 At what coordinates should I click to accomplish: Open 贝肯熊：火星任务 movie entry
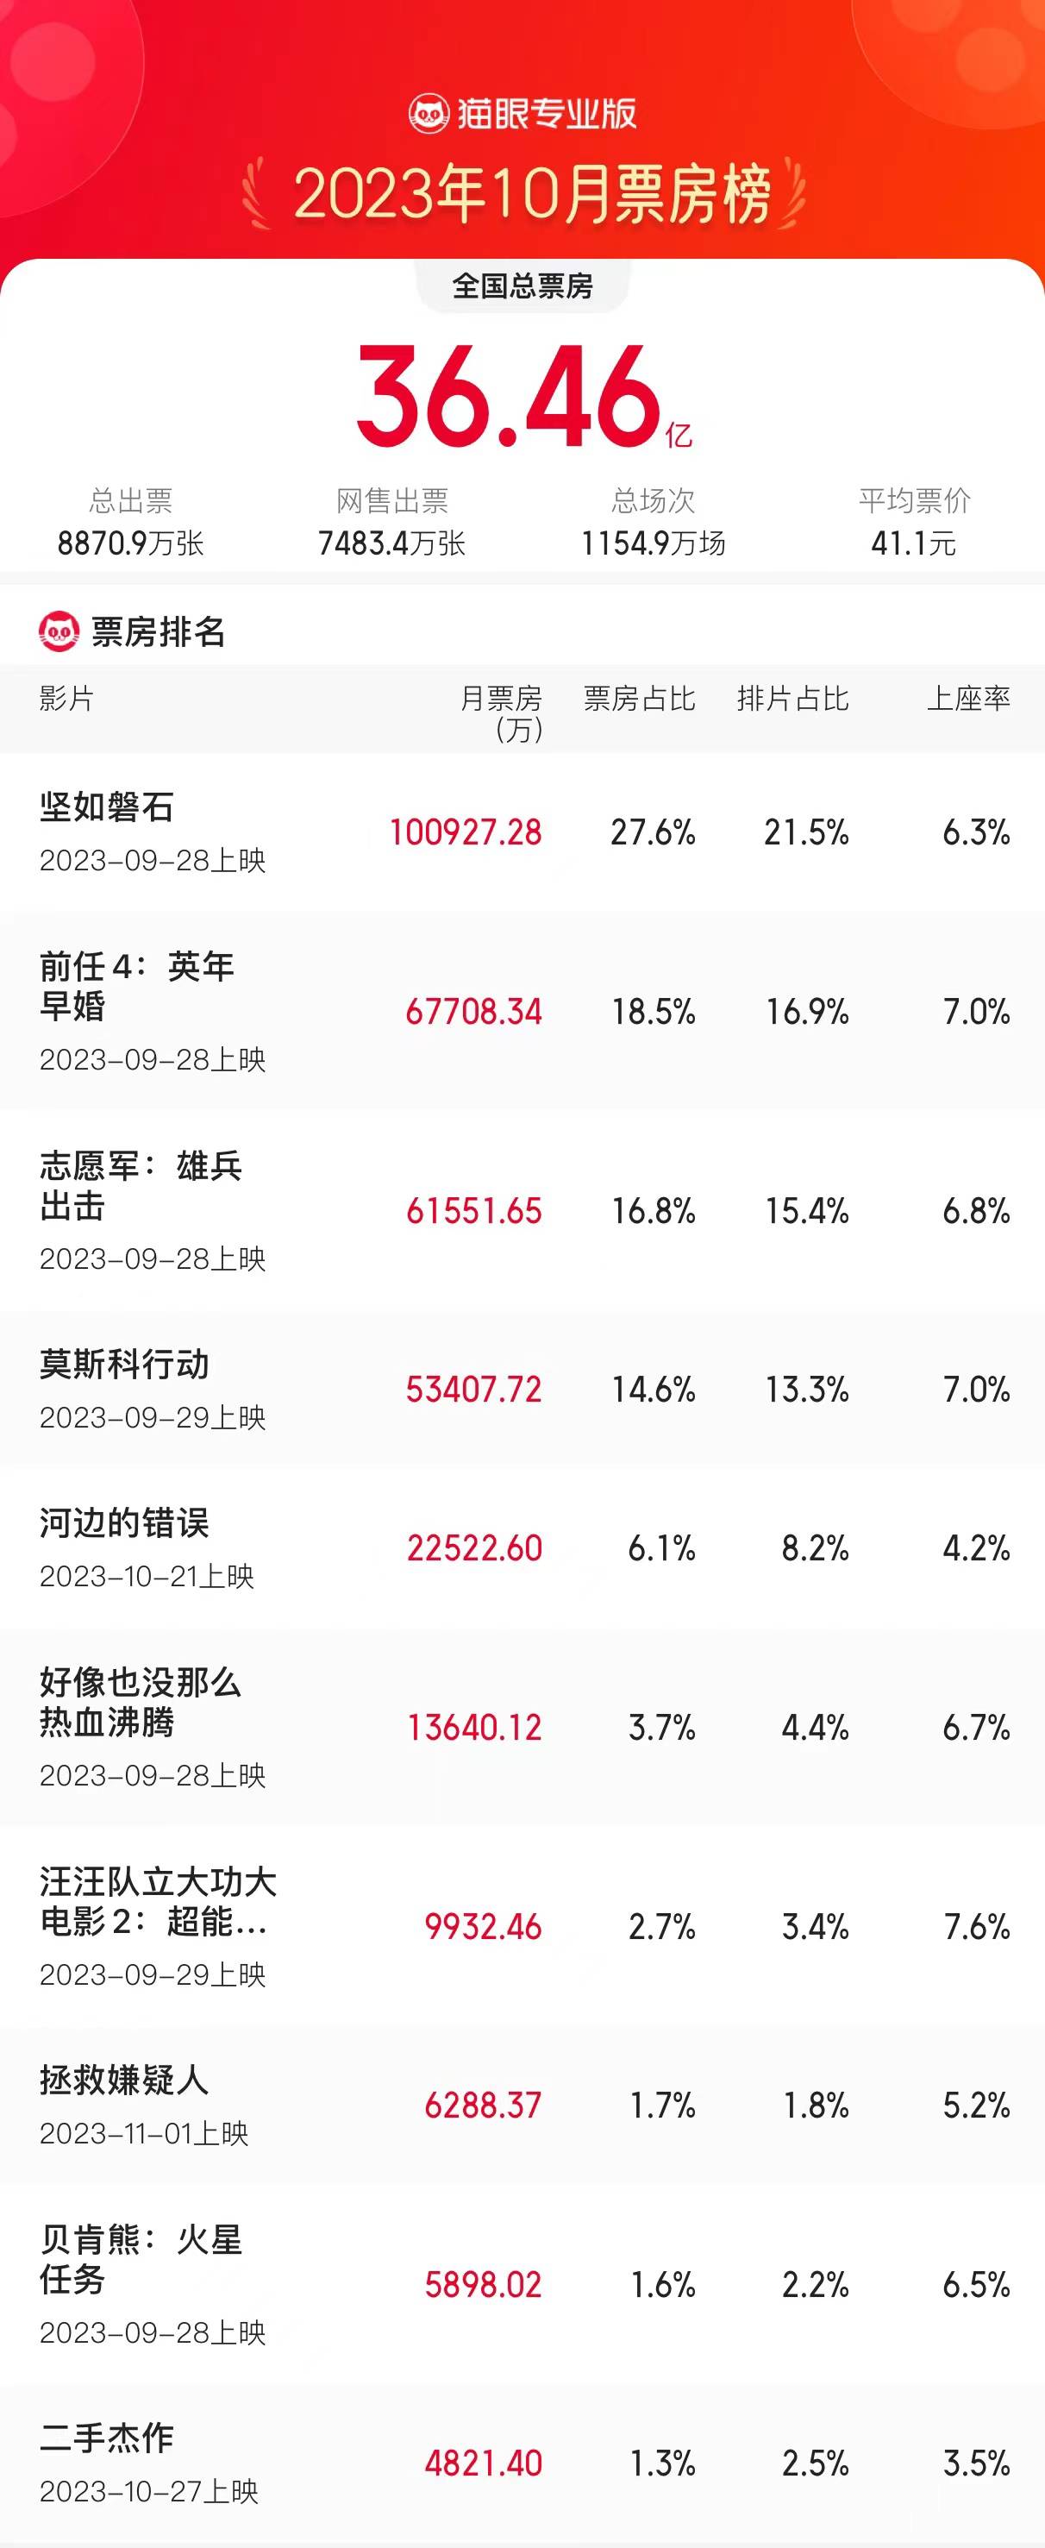click(141, 2258)
